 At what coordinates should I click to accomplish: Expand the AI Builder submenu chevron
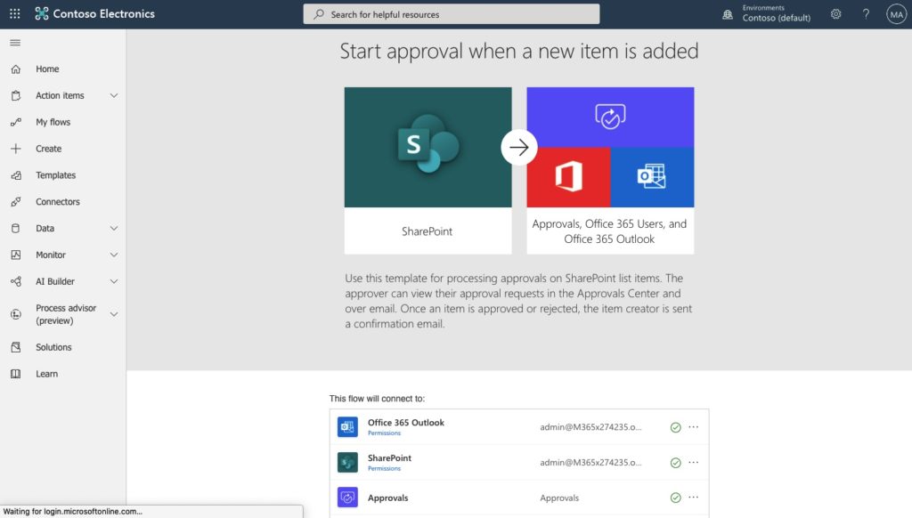pyautogui.click(x=114, y=281)
